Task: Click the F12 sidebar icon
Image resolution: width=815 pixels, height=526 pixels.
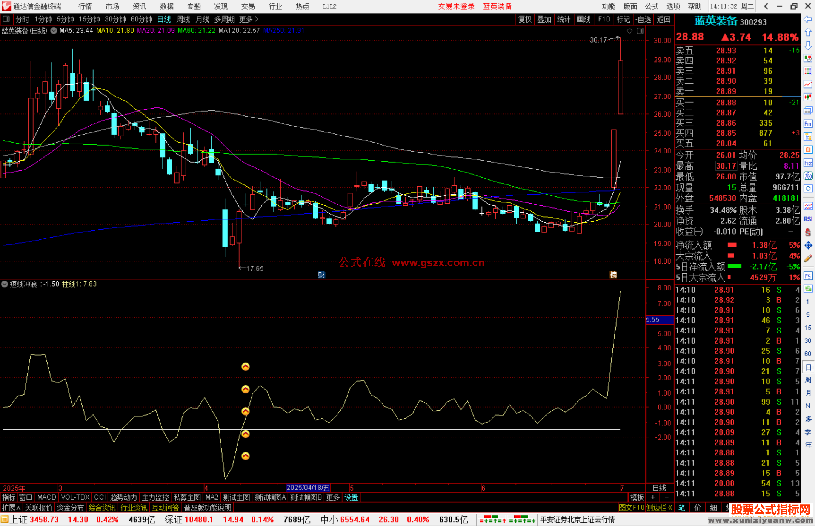Action: pyautogui.click(x=808, y=163)
